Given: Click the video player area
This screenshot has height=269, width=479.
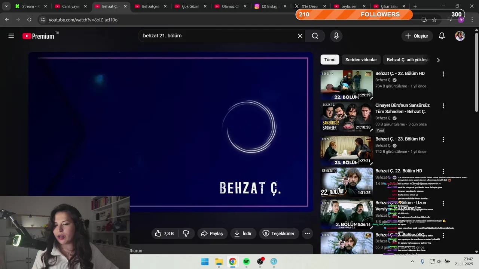Looking at the screenshot, I should point(171,132).
